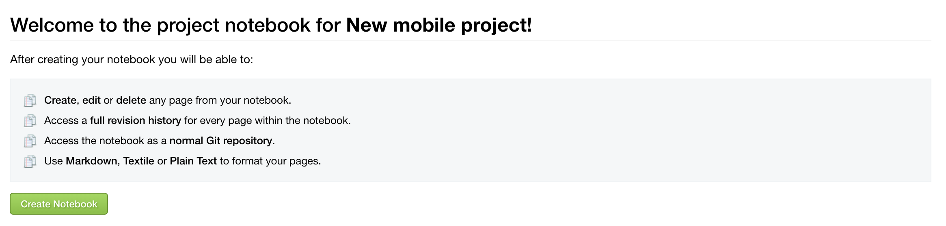
Task: Click the bold word delete
Action: (x=131, y=100)
